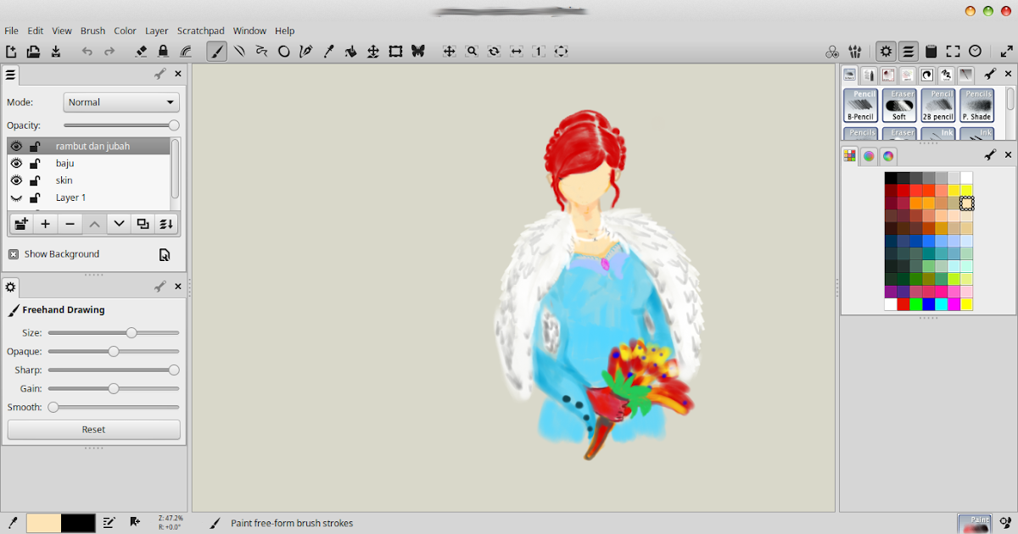Viewport: 1018px width, 534px height.
Task: Choose the 2B pencil brush
Action: [x=937, y=104]
